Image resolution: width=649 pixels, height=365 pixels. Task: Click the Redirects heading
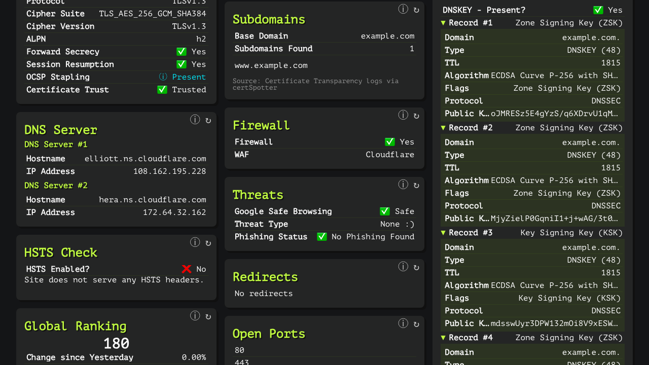point(265,277)
